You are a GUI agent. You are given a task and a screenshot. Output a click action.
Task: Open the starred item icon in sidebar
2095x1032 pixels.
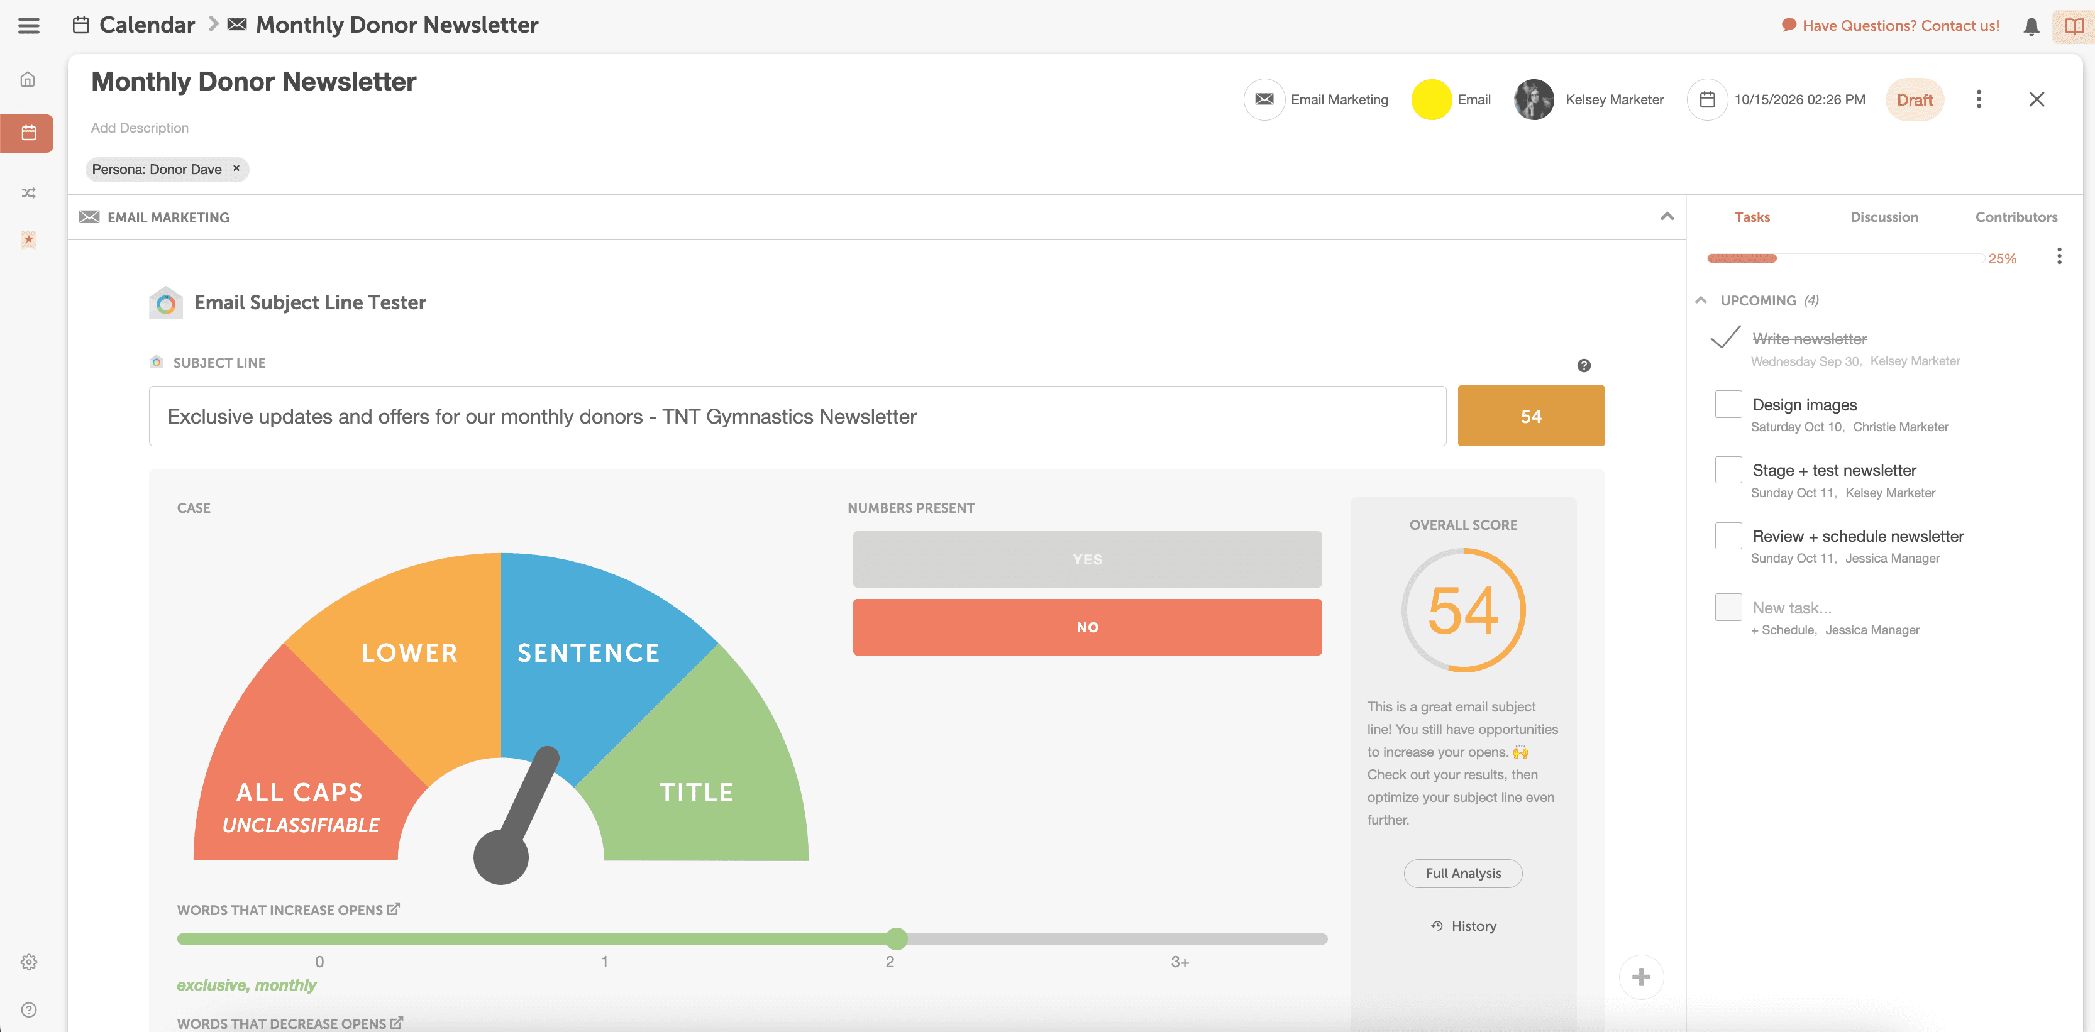pyautogui.click(x=28, y=239)
